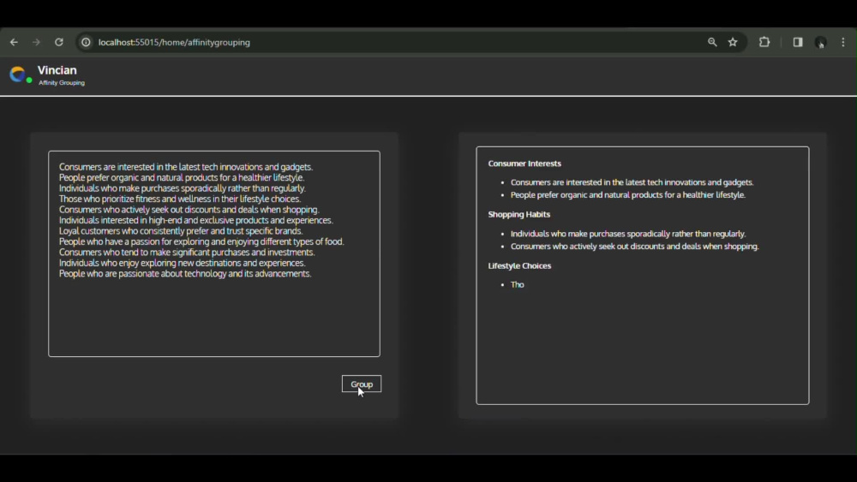Click the Consumer Interests heading
The height and width of the screenshot is (482, 857).
click(524, 164)
